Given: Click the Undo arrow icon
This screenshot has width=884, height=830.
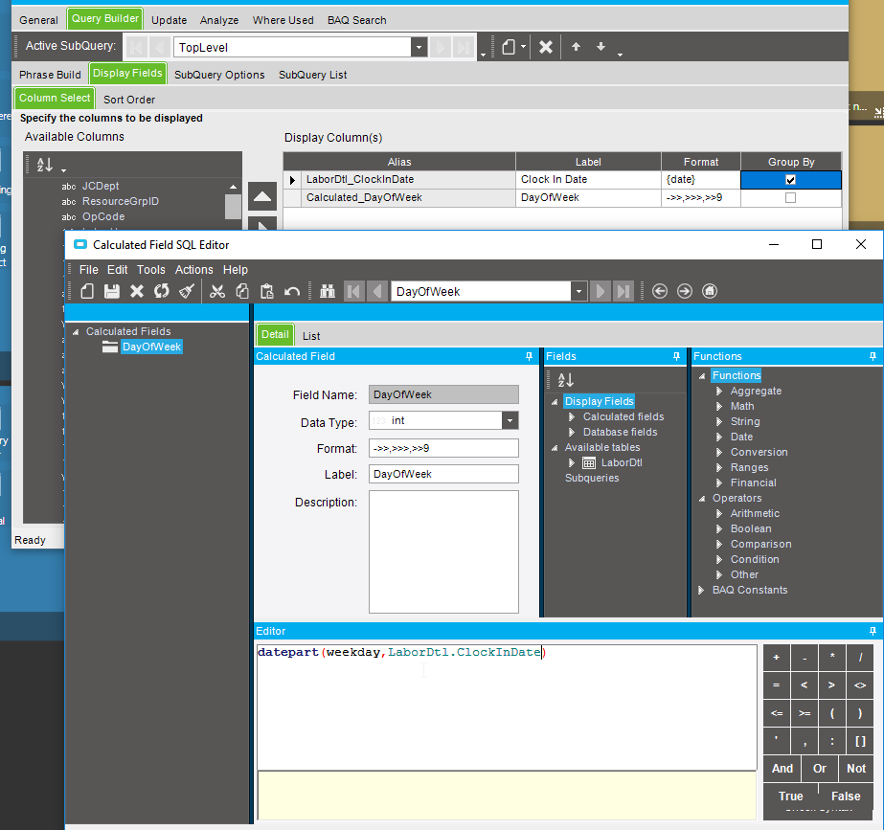Looking at the screenshot, I should [293, 291].
